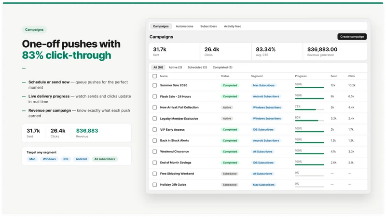Open the VIP Early Access campaign

(172, 130)
